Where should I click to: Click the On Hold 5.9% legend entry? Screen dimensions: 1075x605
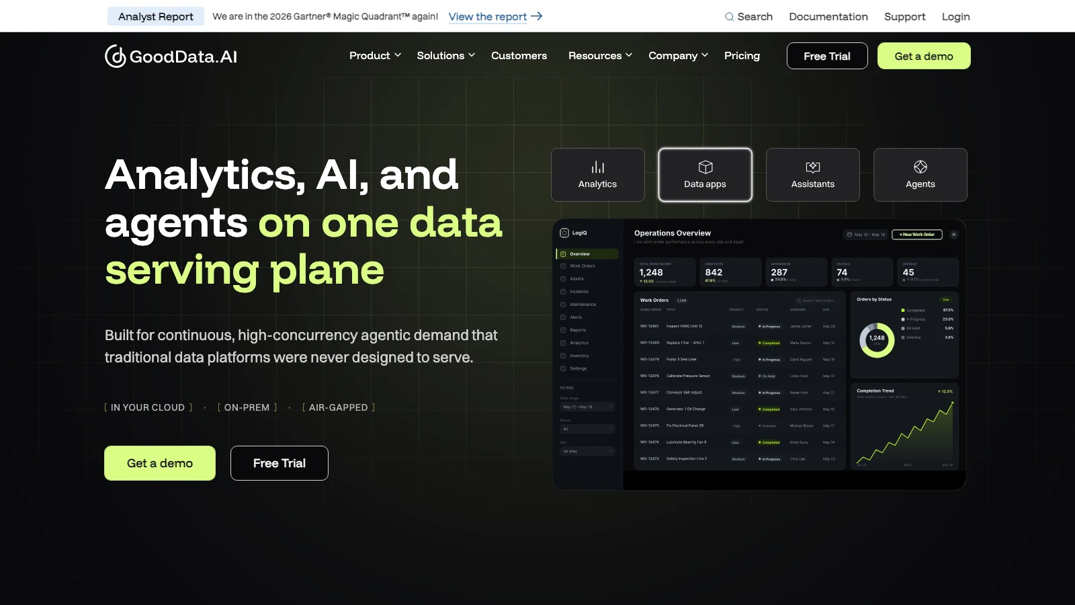tap(927, 328)
